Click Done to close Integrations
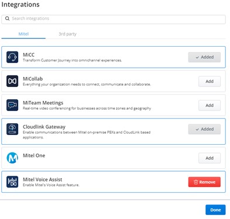230x219 pixels. pos(215,210)
